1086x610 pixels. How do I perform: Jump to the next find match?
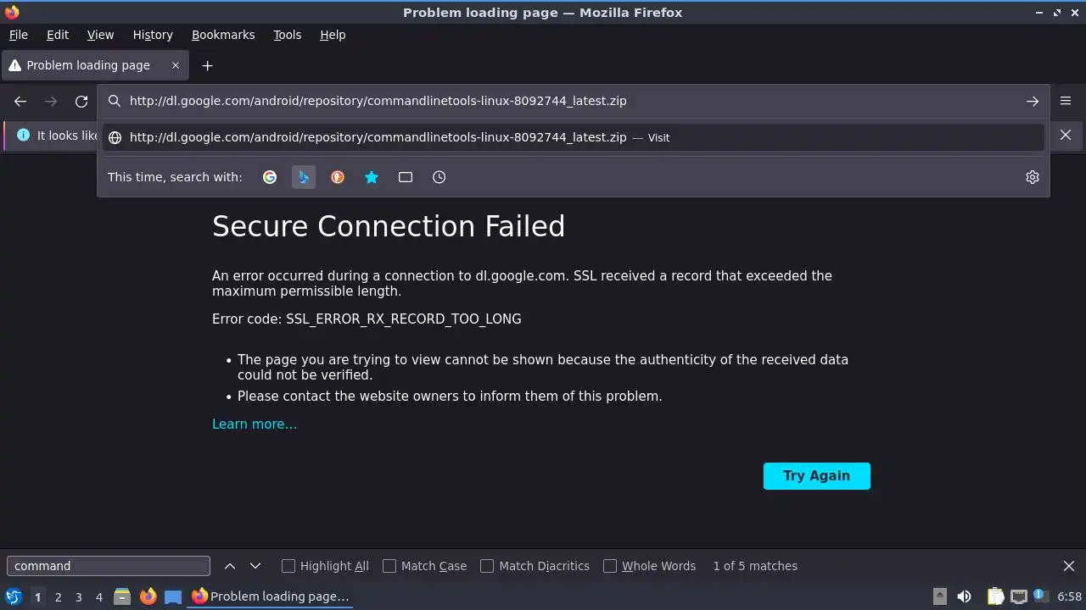coord(255,566)
